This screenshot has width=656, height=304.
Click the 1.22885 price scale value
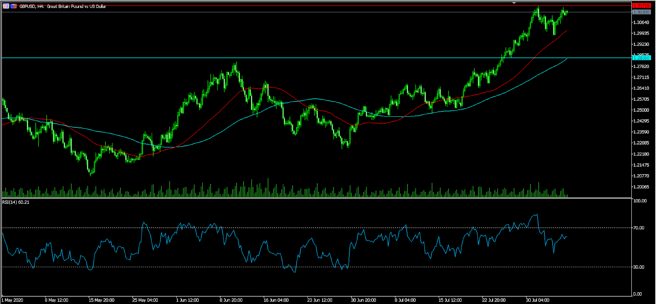[x=641, y=143]
